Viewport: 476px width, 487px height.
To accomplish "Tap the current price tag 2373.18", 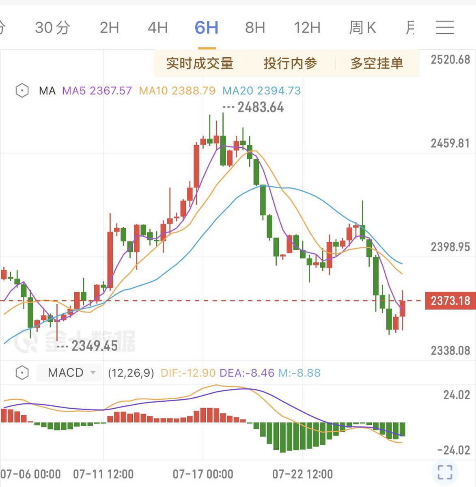I will [450, 301].
